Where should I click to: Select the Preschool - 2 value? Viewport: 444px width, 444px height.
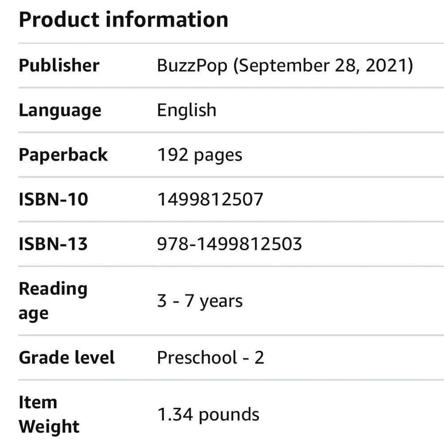[210, 358]
